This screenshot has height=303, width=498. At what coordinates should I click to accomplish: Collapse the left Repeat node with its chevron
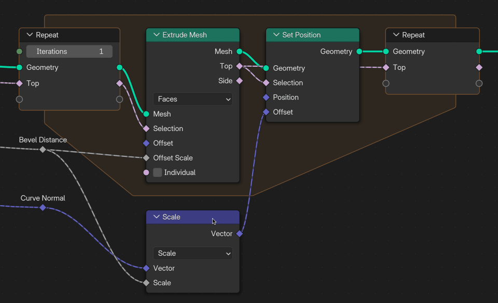(30, 35)
